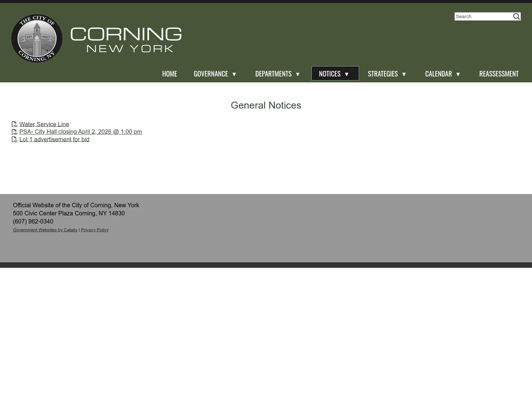Click the search magnifying glass icon

(516, 16)
